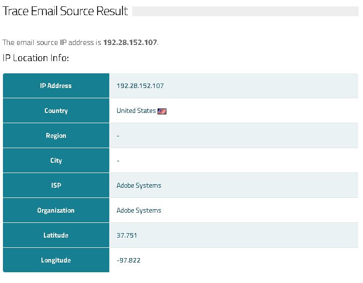Select the 'City' header cell

pyautogui.click(x=56, y=161)
